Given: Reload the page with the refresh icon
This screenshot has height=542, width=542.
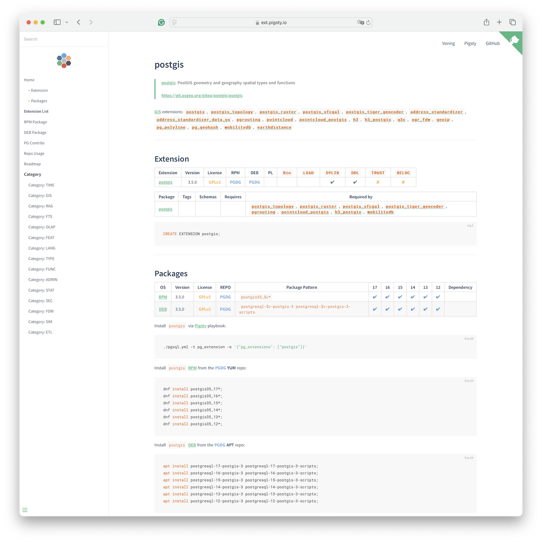Looking at the screenshot, I should (x=368, y=23).
